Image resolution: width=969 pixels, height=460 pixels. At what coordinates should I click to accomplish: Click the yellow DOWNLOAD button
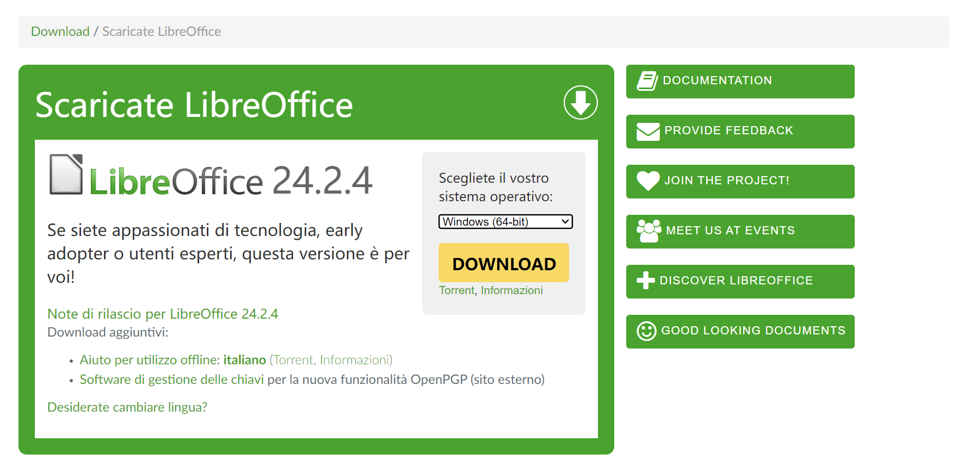[504, 263]
